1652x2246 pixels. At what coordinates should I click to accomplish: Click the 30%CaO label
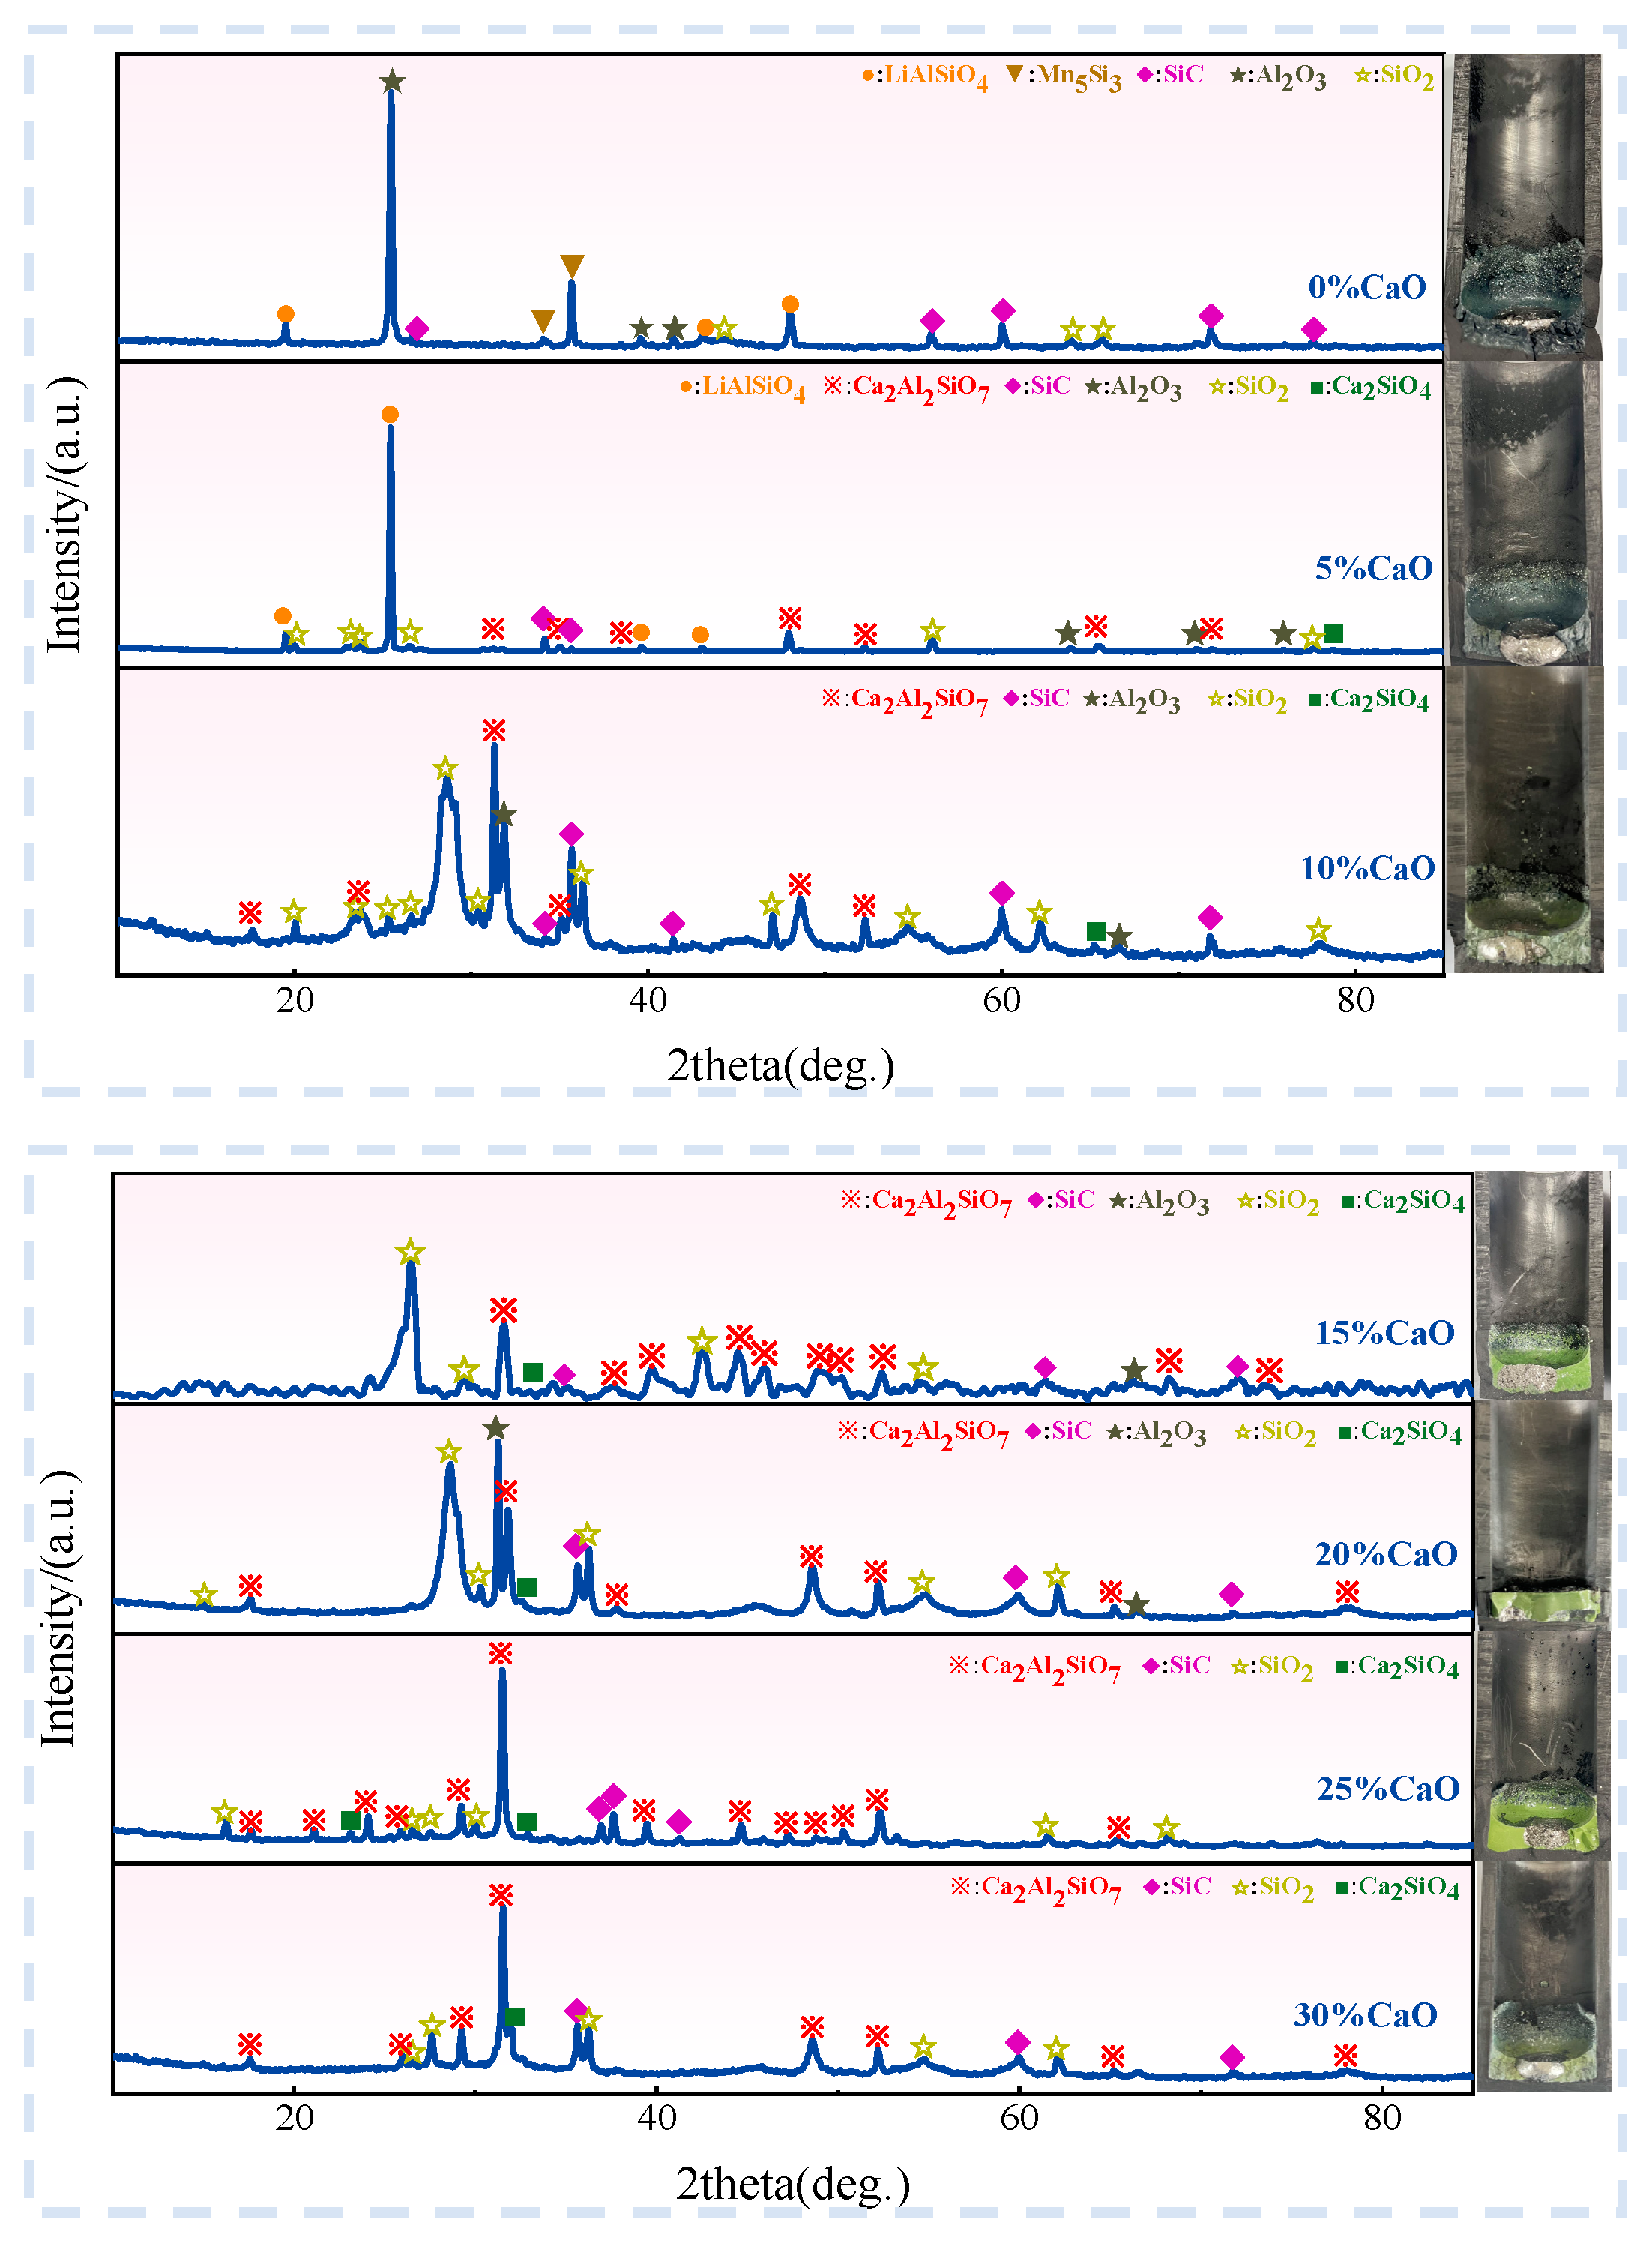[x=1365, y=2015]
